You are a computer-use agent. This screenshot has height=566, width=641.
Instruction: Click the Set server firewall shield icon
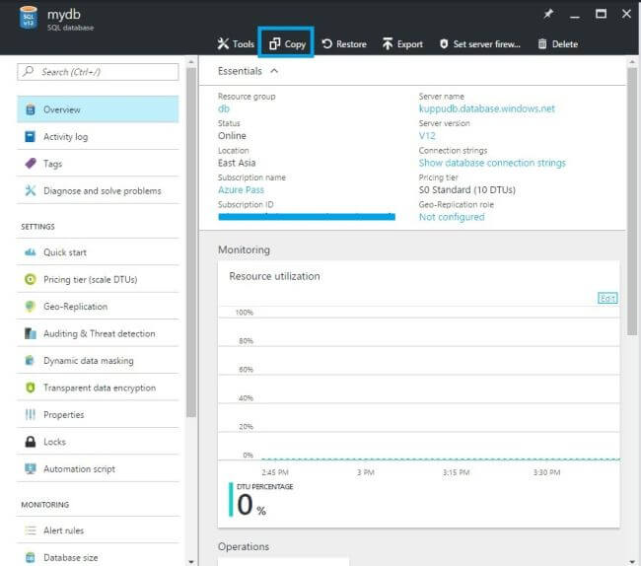click(444, 43)
